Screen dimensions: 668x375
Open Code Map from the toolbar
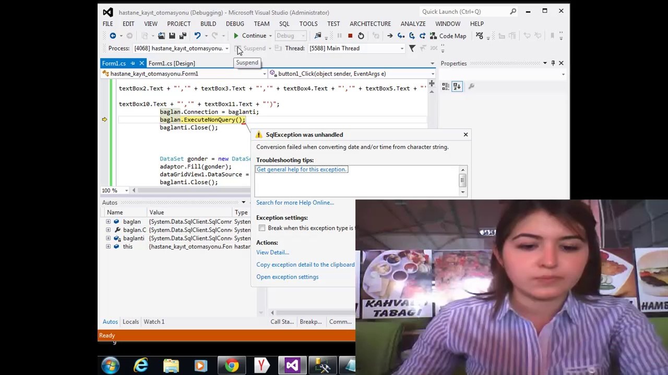[448, 36]
